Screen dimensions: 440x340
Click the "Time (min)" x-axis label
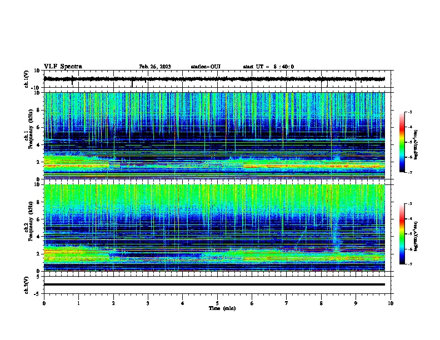(x=222, y=308)
